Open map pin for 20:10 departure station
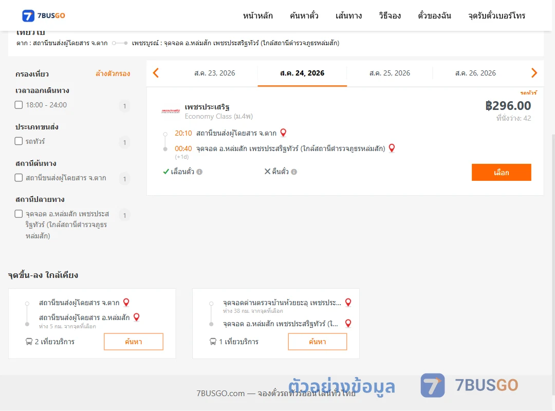 click(x=283, y=133)
